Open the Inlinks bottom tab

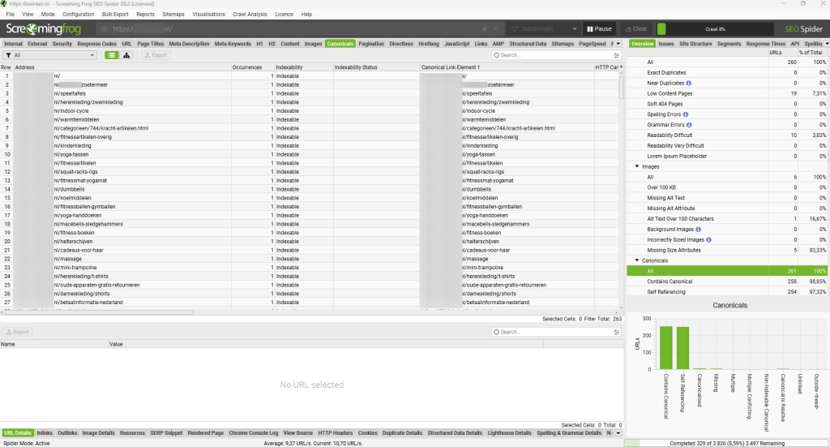click(x=45, y=432)
